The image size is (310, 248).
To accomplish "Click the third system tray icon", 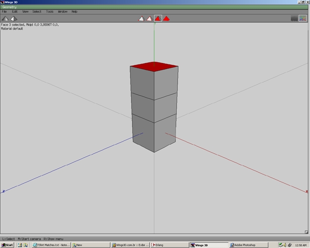I will point(290,245).
